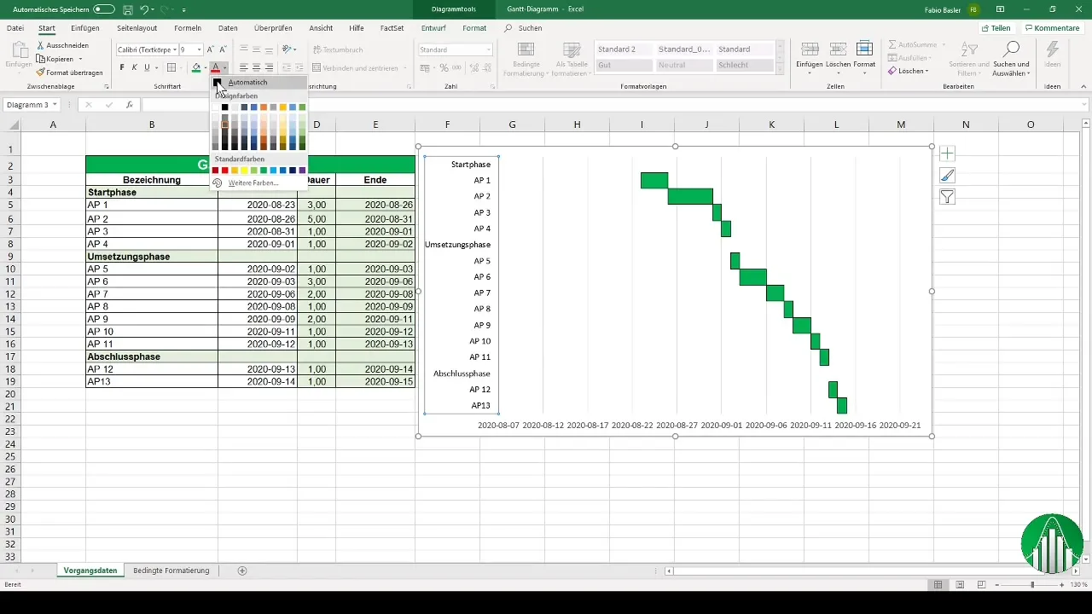The image size is (1092, 614).
Task: Click the Zellen Format icon
Action: [x=864, y=49]
